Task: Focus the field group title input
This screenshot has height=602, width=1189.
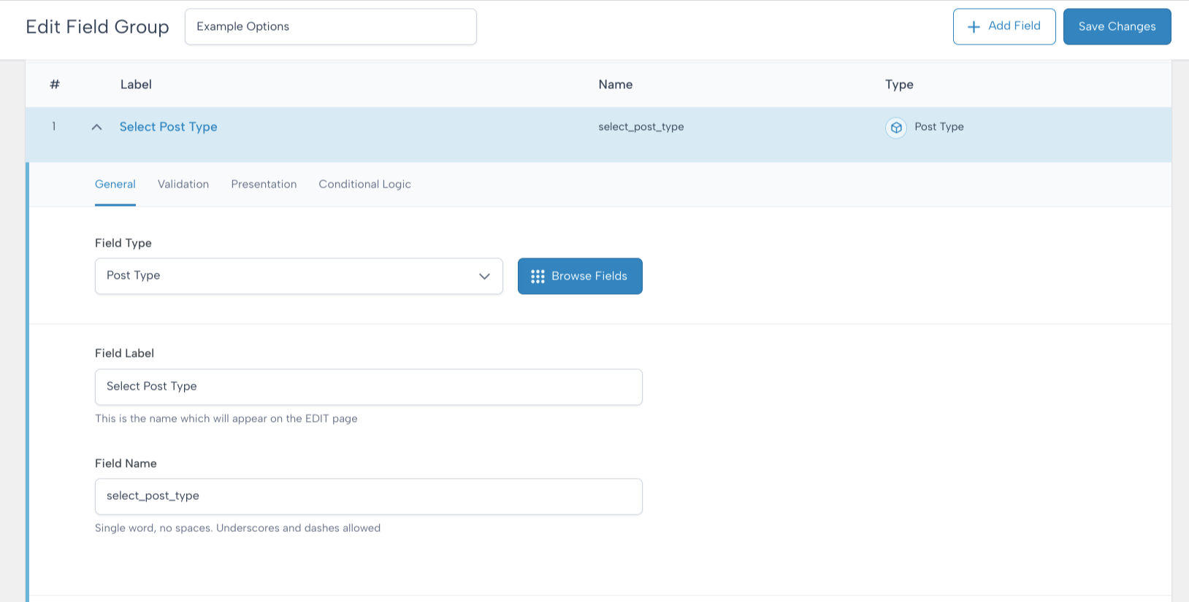Action: [331, 26]
